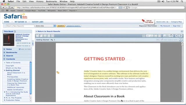
Task: Close the reader pane with X icon
Action: [182, 32]
